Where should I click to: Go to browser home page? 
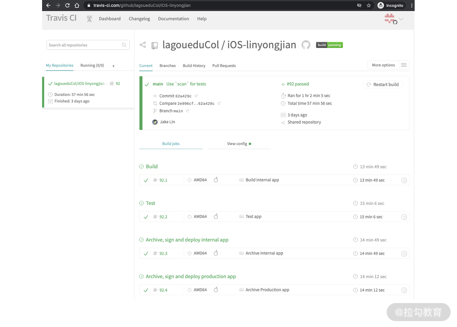77,5
